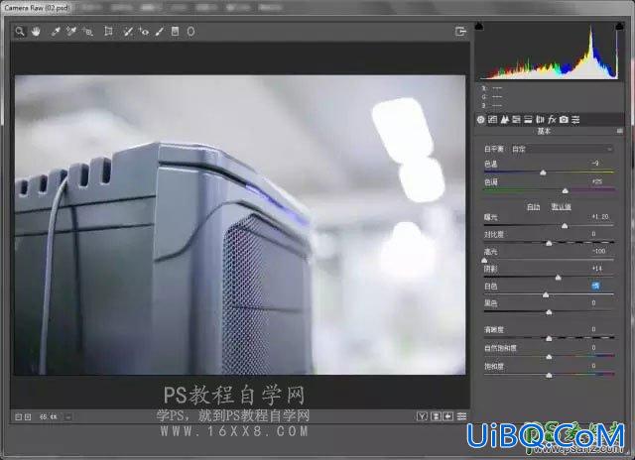Screen dimensions: 635x460
Task: Open the zoom level dropdown arrow
Action: 68,416
